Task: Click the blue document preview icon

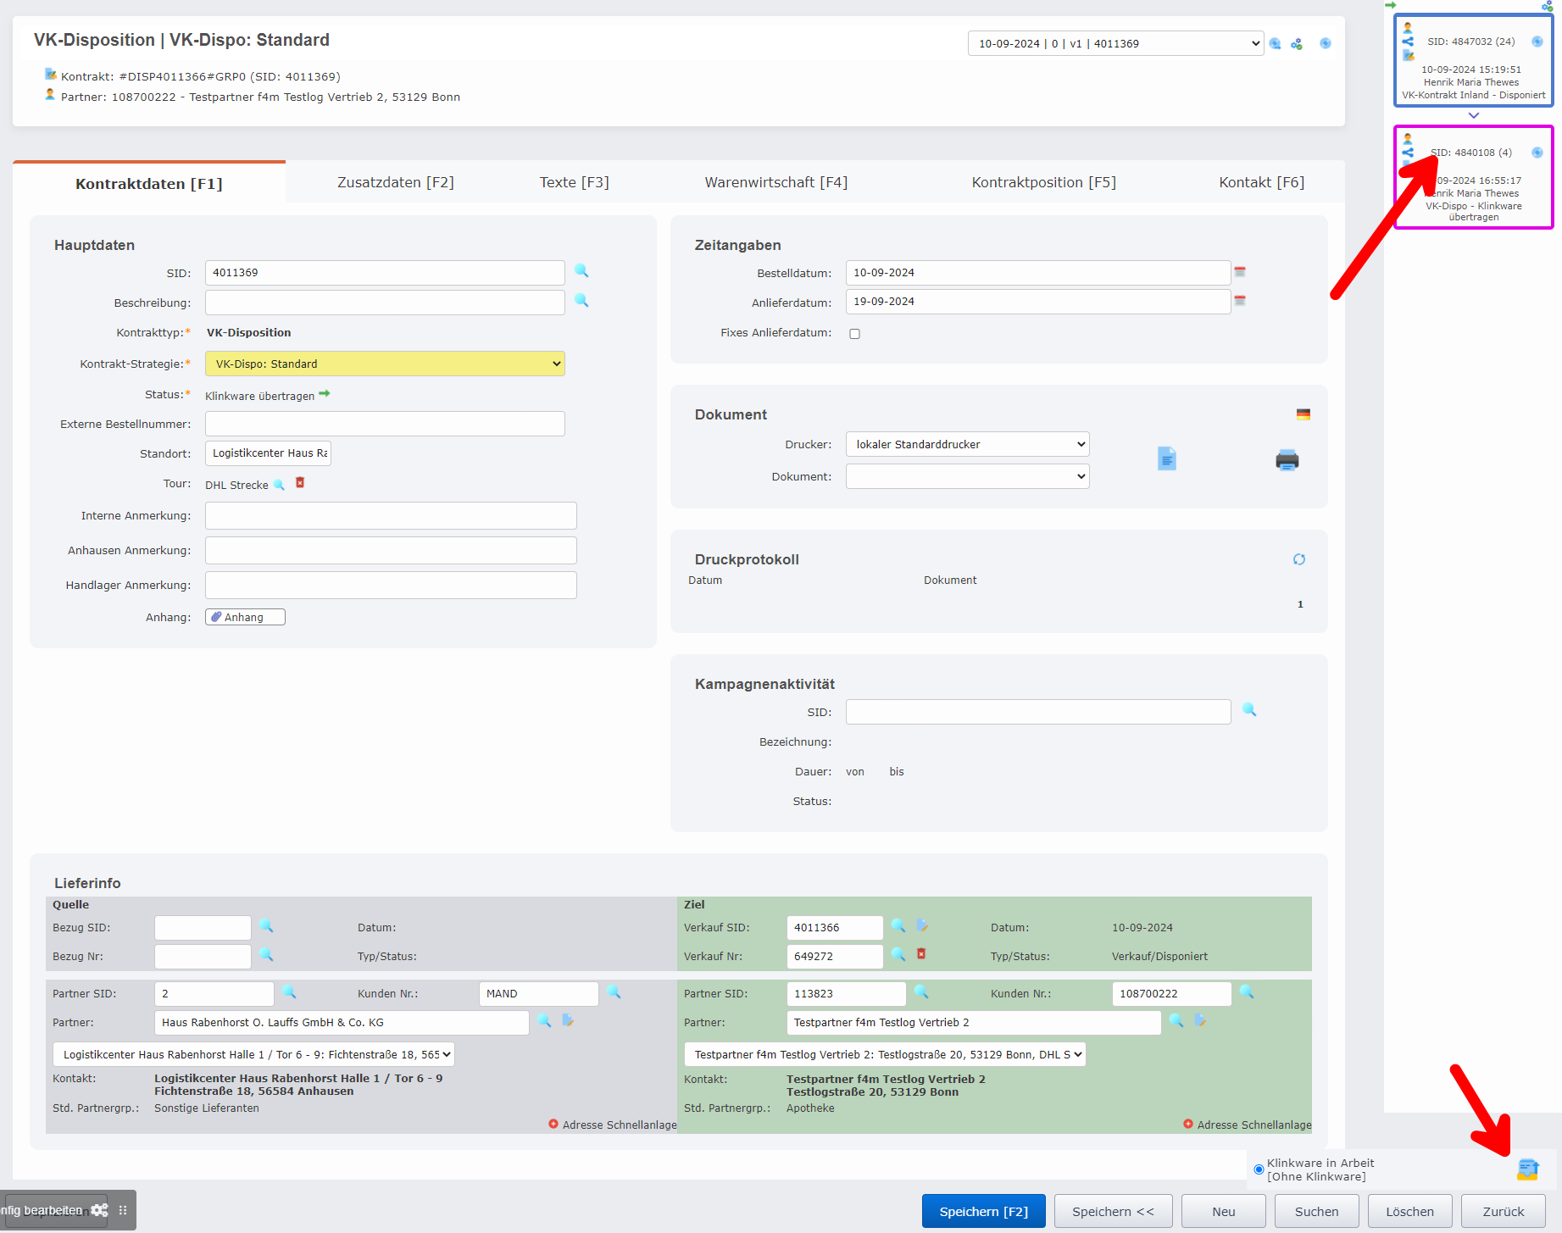Action: pyautogui.click(x=1167, y=458)
